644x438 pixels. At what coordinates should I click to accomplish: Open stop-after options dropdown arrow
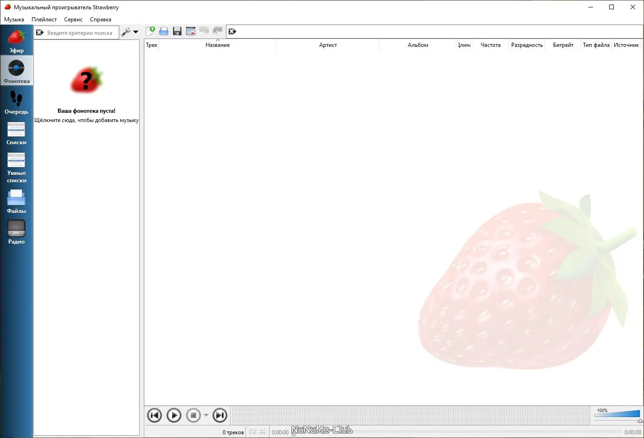pos(206,415)
